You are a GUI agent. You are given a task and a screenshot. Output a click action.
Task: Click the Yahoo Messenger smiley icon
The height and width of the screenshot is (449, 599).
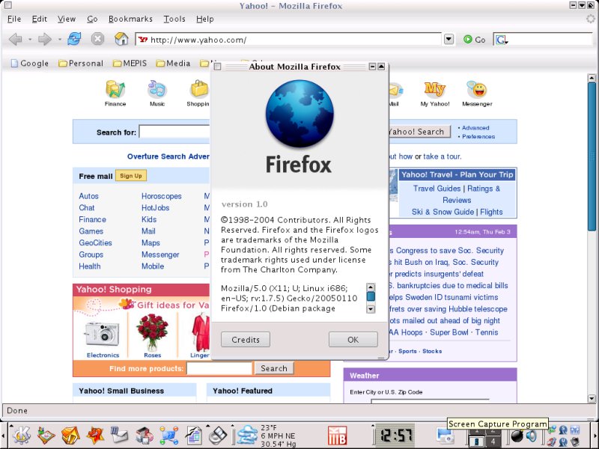477,89
